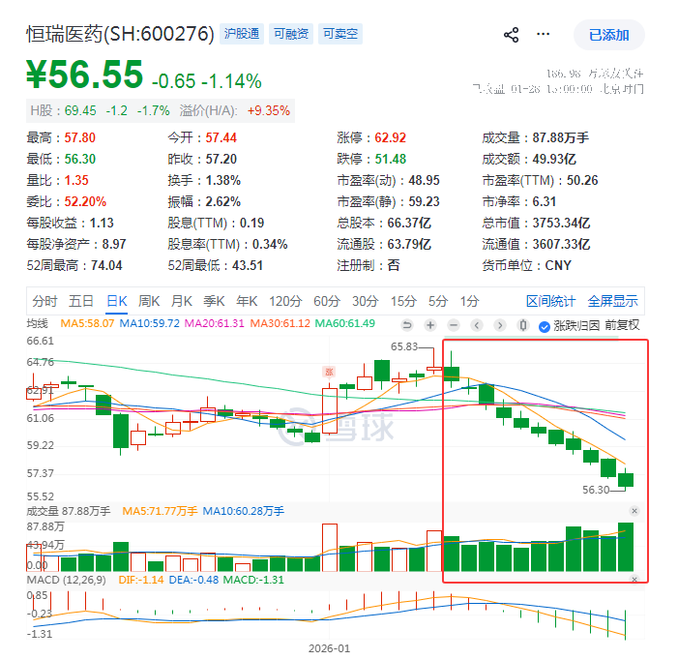Click the 跌停 value 51.48
This screenshot has width=678, height=660.
pos(391,159)
